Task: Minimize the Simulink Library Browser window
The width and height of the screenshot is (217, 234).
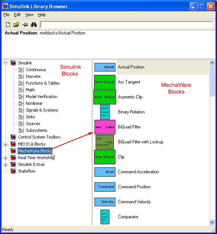Action: tap(193, 6)
